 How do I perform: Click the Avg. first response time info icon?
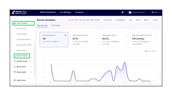pyautogui.click(x=151, y=35)
